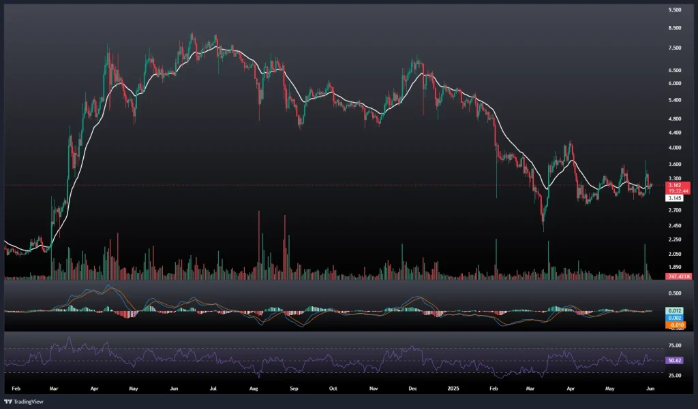Image resolution: width=698 pixels, height=409 pixels.
Task: Click the 2.450 price scale label
Action: [x=675, y=226]
